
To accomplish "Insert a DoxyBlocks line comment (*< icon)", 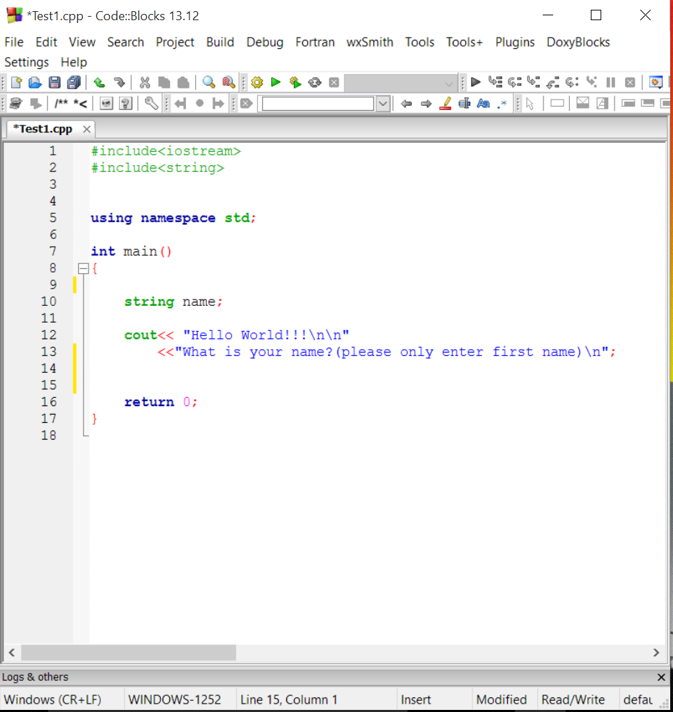I will 80,104.
